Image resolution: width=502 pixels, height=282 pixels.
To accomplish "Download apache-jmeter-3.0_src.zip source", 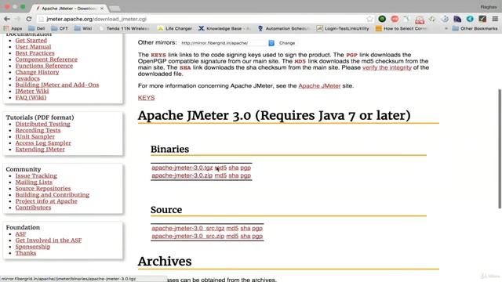I will pyautogui.click(x=188, y=236).
